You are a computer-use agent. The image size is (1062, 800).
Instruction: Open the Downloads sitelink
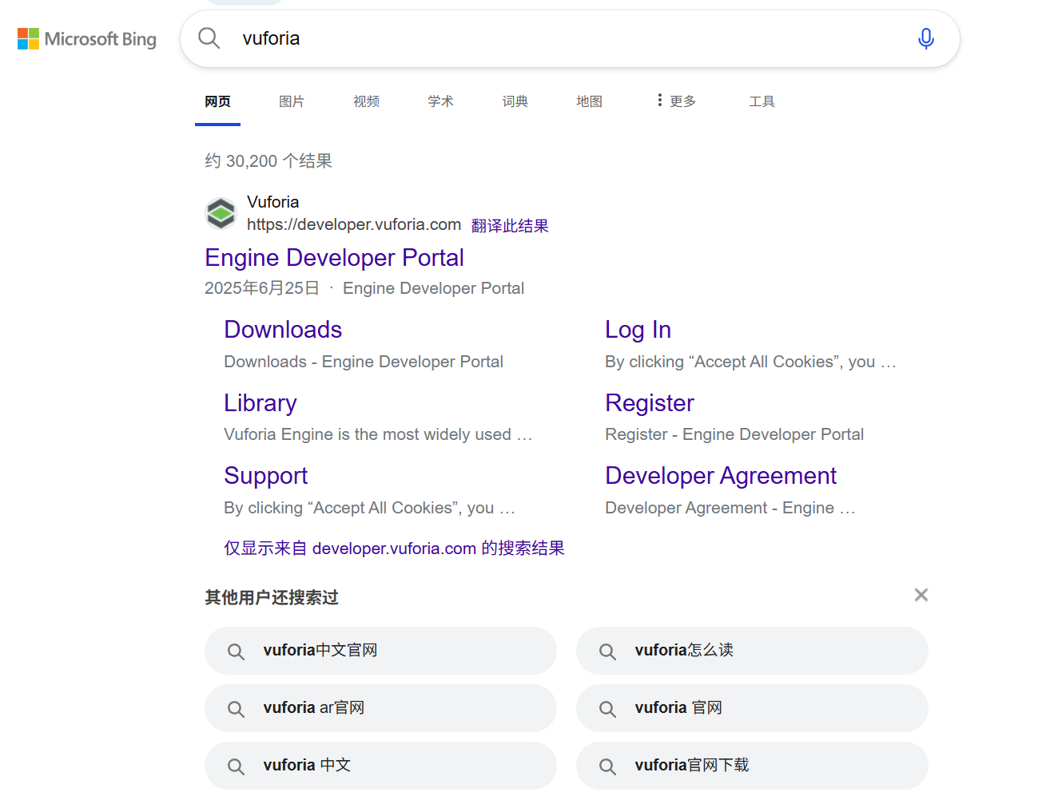click(x=283, y=330)
